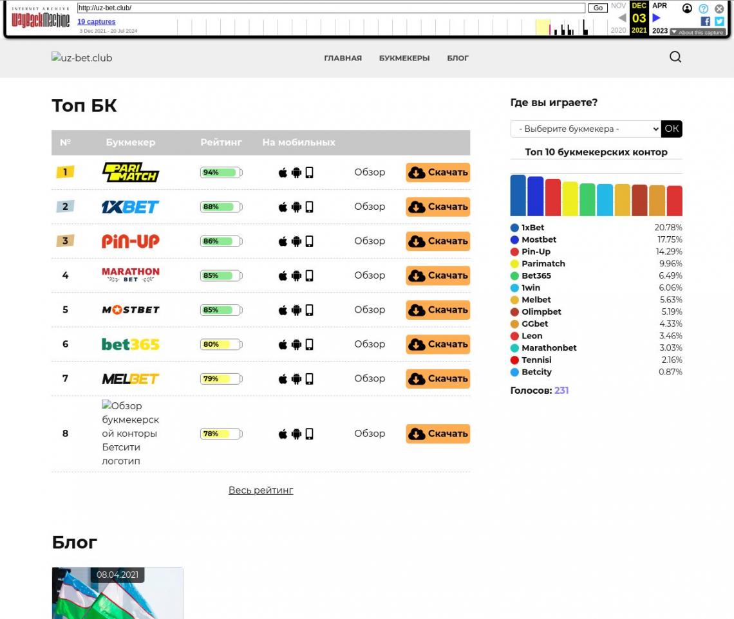Open the site search magnifier icon
Screen dimensions: 734x619
pos(675,57)
